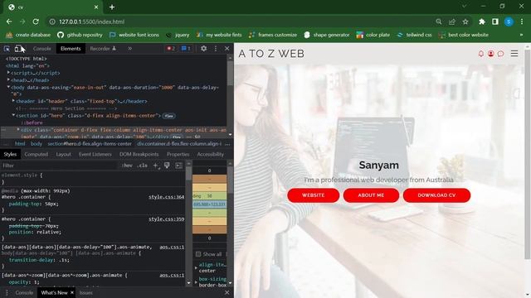
Task: Select section#hero breadcrumb item
Action: [90, 143]
